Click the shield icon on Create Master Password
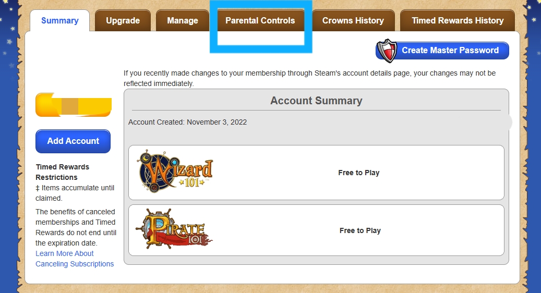Image resolution: width=541 pixels, height=293 pixels. [387, 51]
